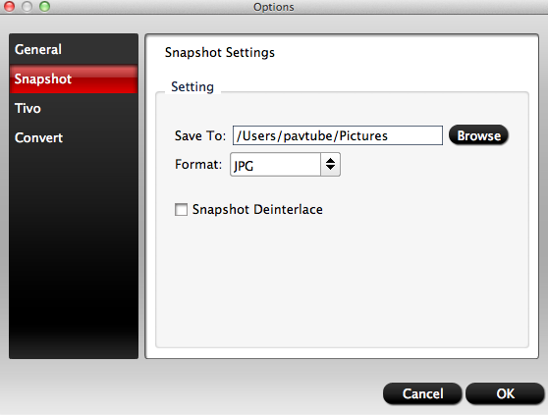The image size is (548, 415).
Task: Click the Snapshot Deinterlace label text
Action: click(257, 209)
